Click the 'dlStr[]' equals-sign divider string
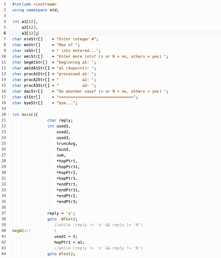 tap(96, 97)
